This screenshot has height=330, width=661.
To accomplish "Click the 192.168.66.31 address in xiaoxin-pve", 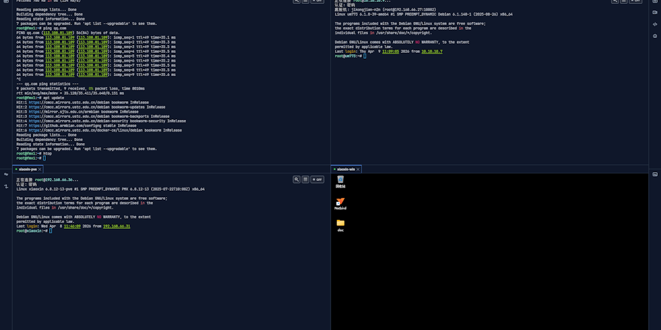I will point(116,226).
